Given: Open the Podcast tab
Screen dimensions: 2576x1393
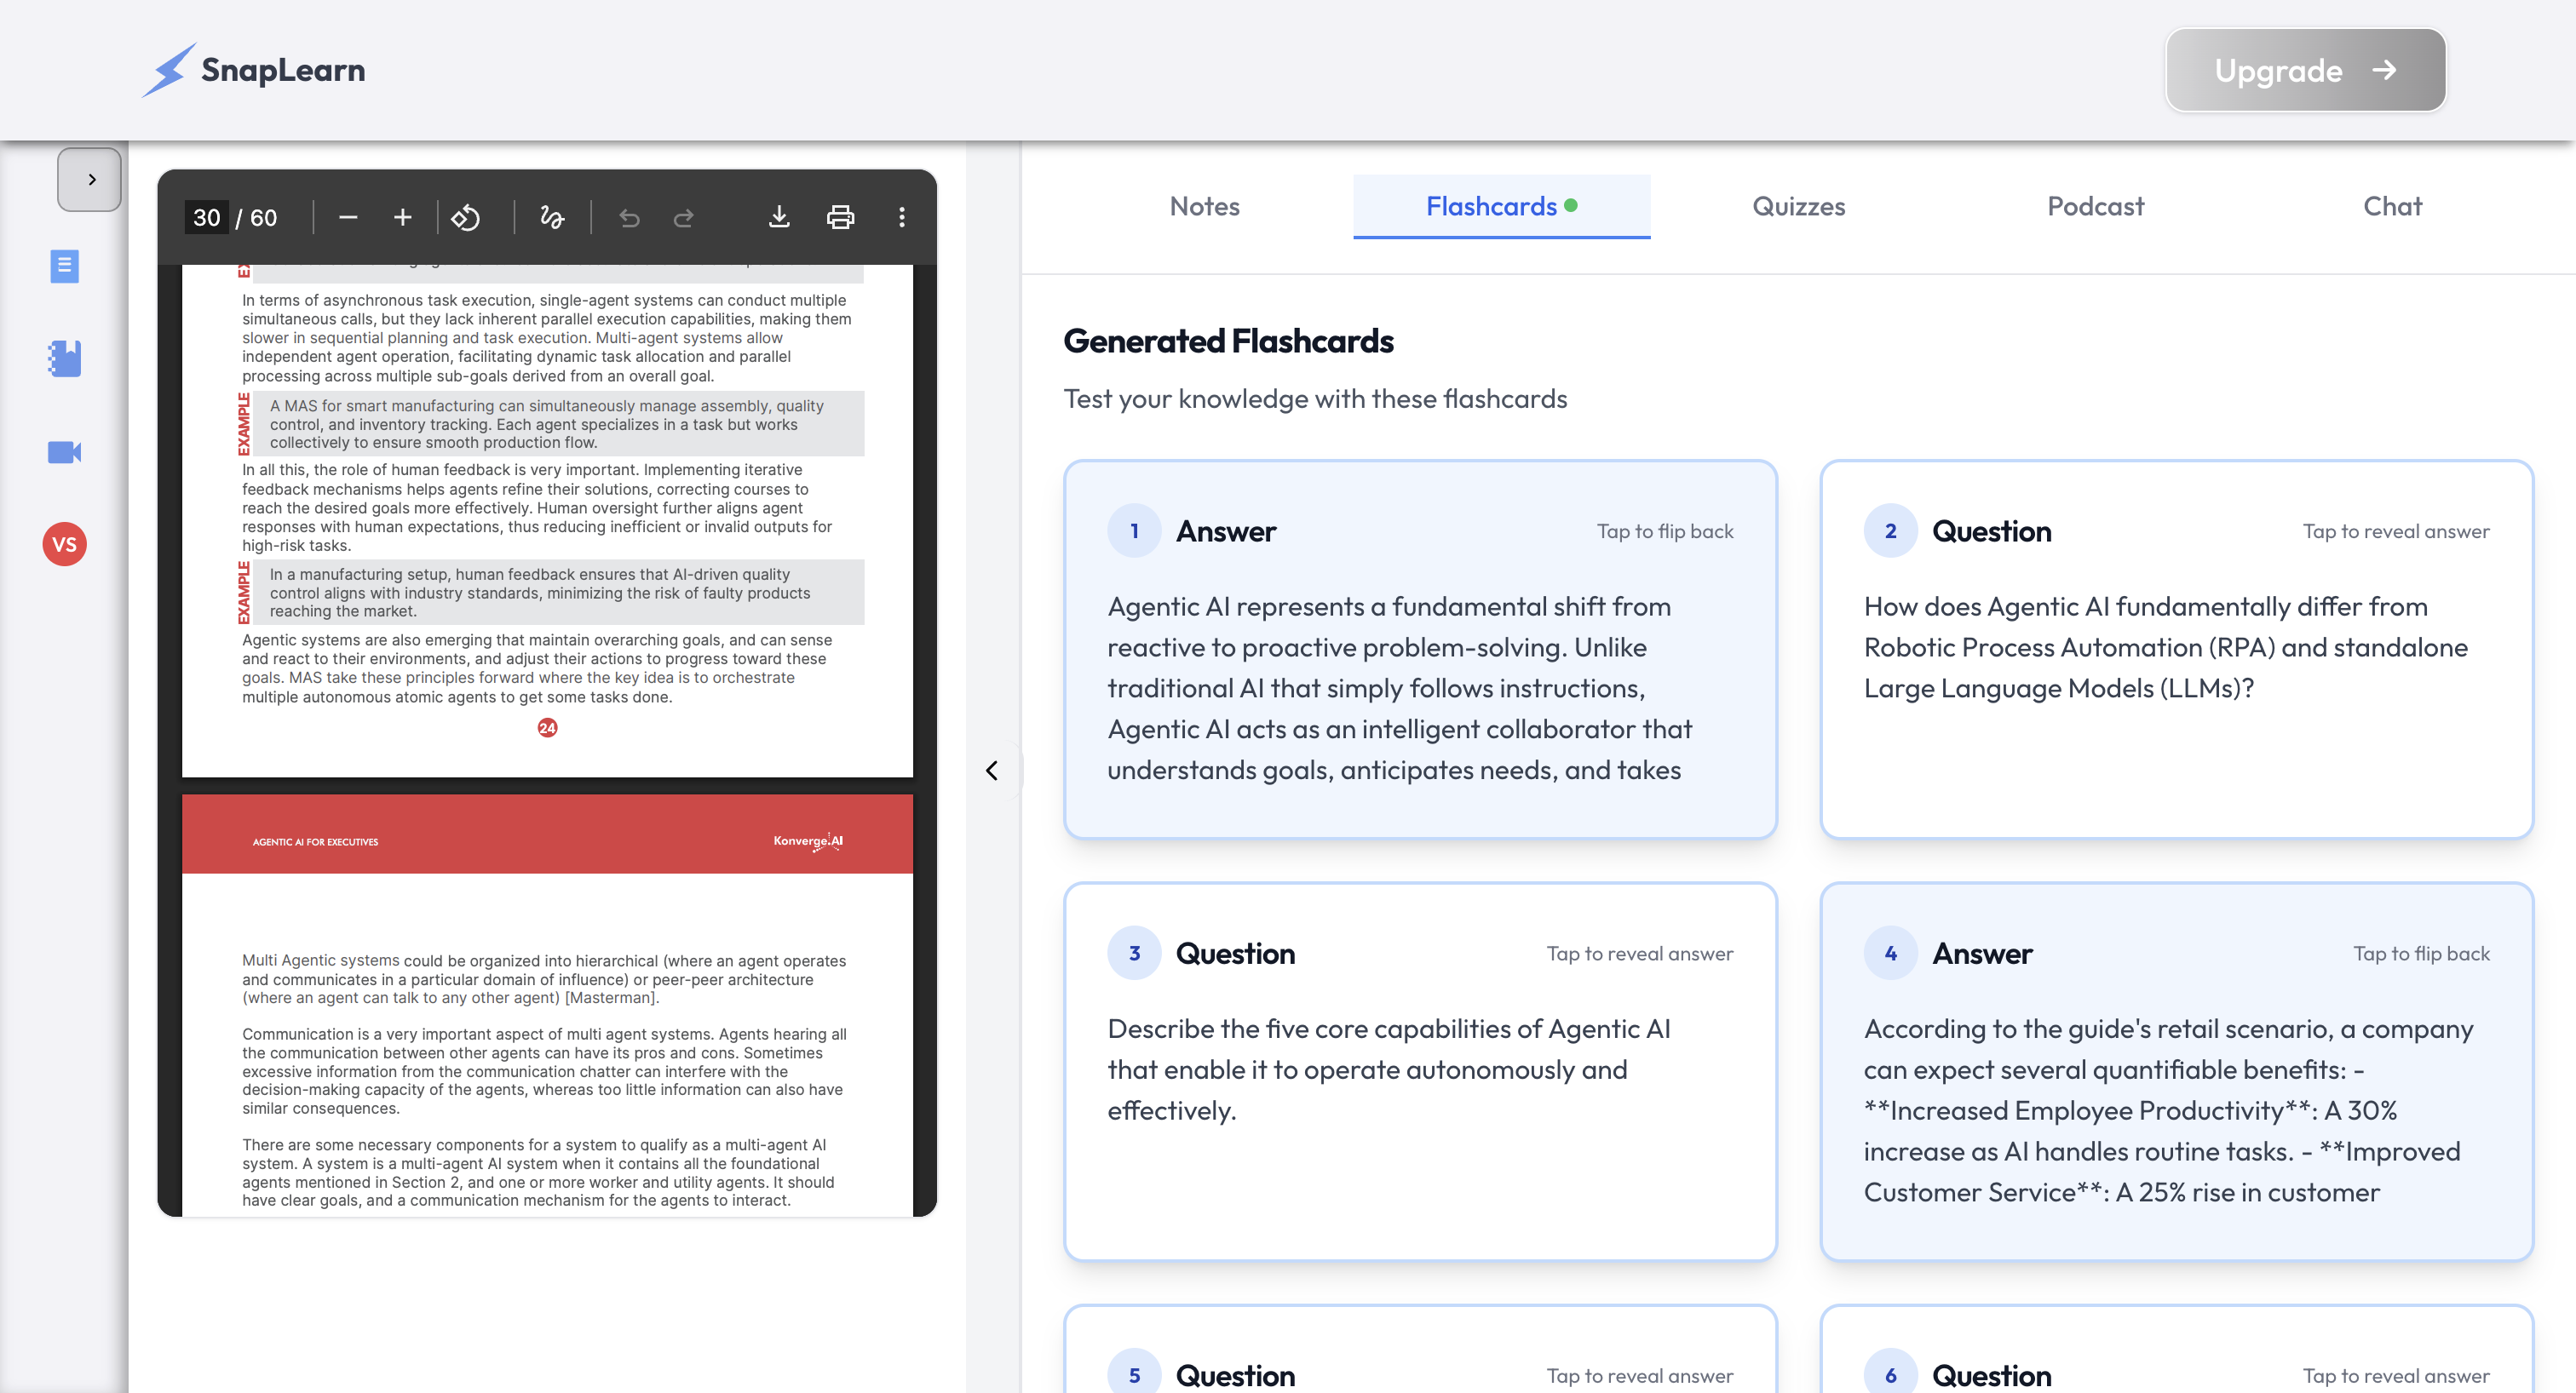Looking at the screenshot, I should (x=2095, y=207).
